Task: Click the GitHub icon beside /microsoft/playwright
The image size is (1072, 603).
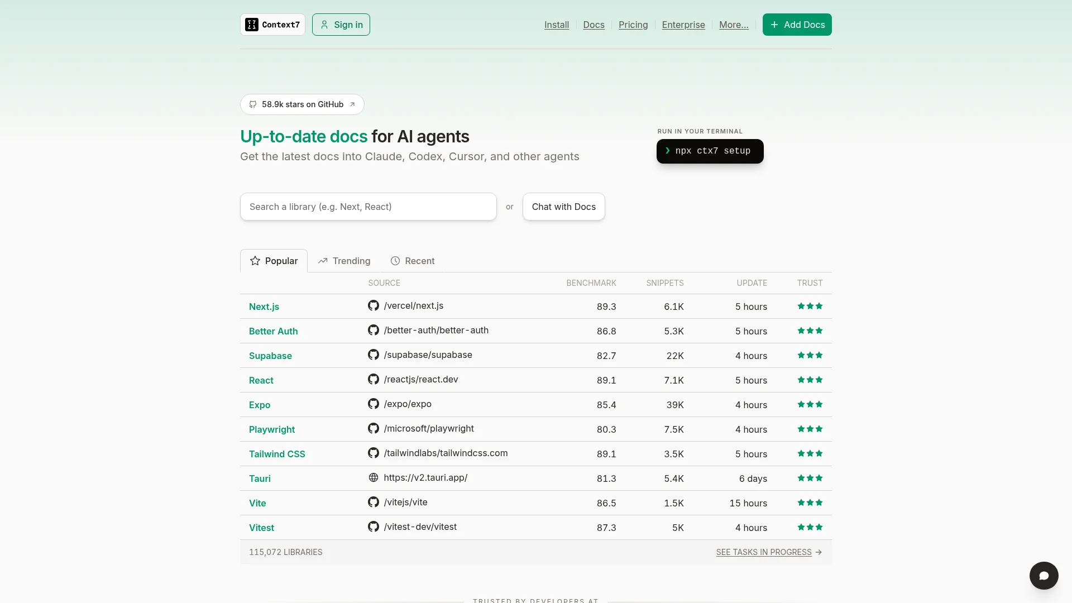Action: coord(374,428)
